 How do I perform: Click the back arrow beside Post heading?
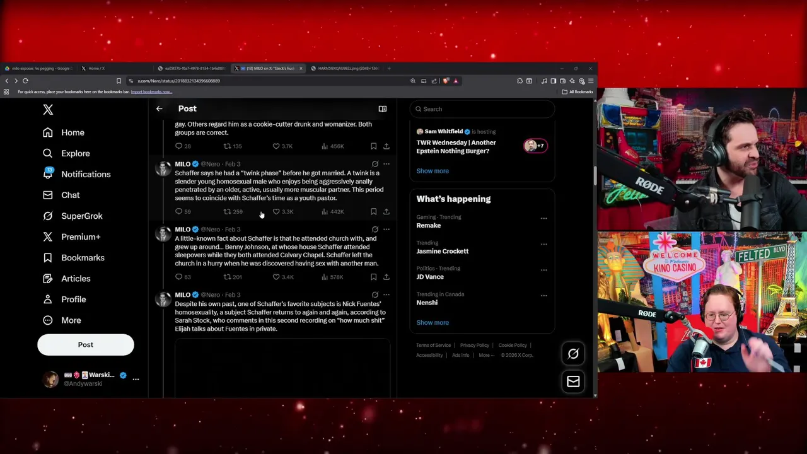click(159, 108)
